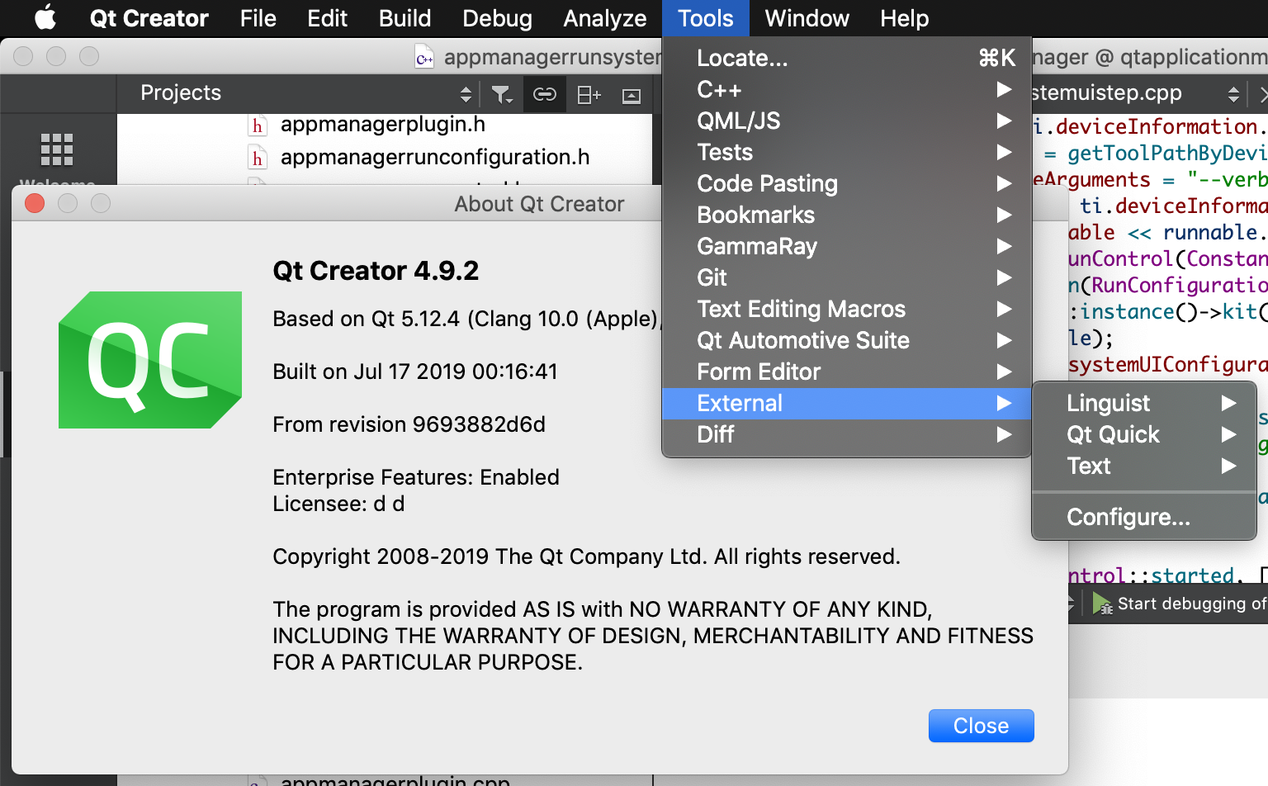The width and height of the screenshot is (1268, 786).
Task: Open the open-documents dropdown next to stemuistep.cpp
Action: pos(1233,93)
